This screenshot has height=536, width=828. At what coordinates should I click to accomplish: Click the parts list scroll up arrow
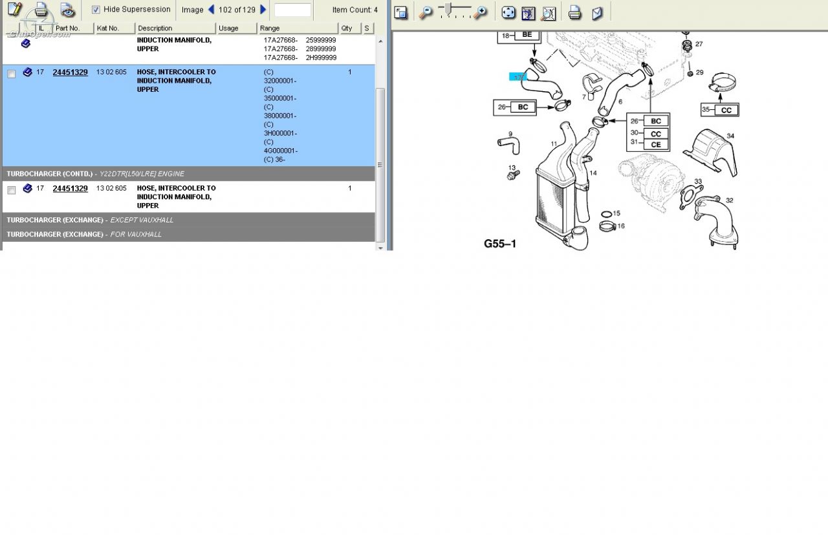pyautogui.click(x=380, y=41)
